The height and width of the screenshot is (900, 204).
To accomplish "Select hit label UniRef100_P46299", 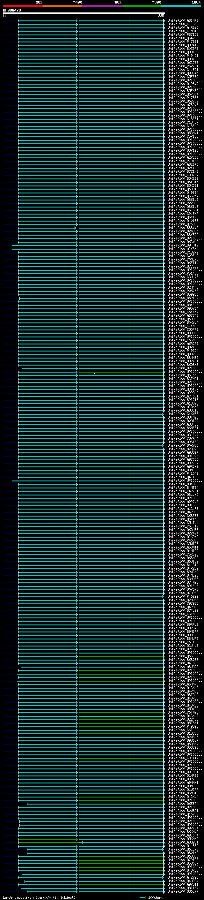I will 183,597.
